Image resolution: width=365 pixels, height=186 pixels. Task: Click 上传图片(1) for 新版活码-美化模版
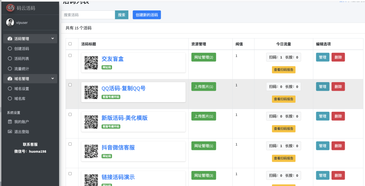[x=204, y=116]
